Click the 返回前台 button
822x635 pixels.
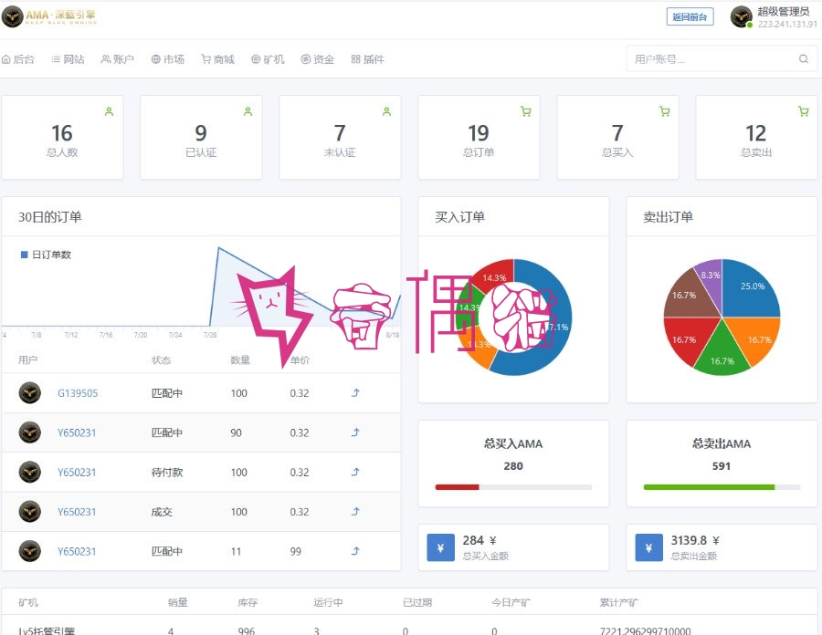(690, 16)
